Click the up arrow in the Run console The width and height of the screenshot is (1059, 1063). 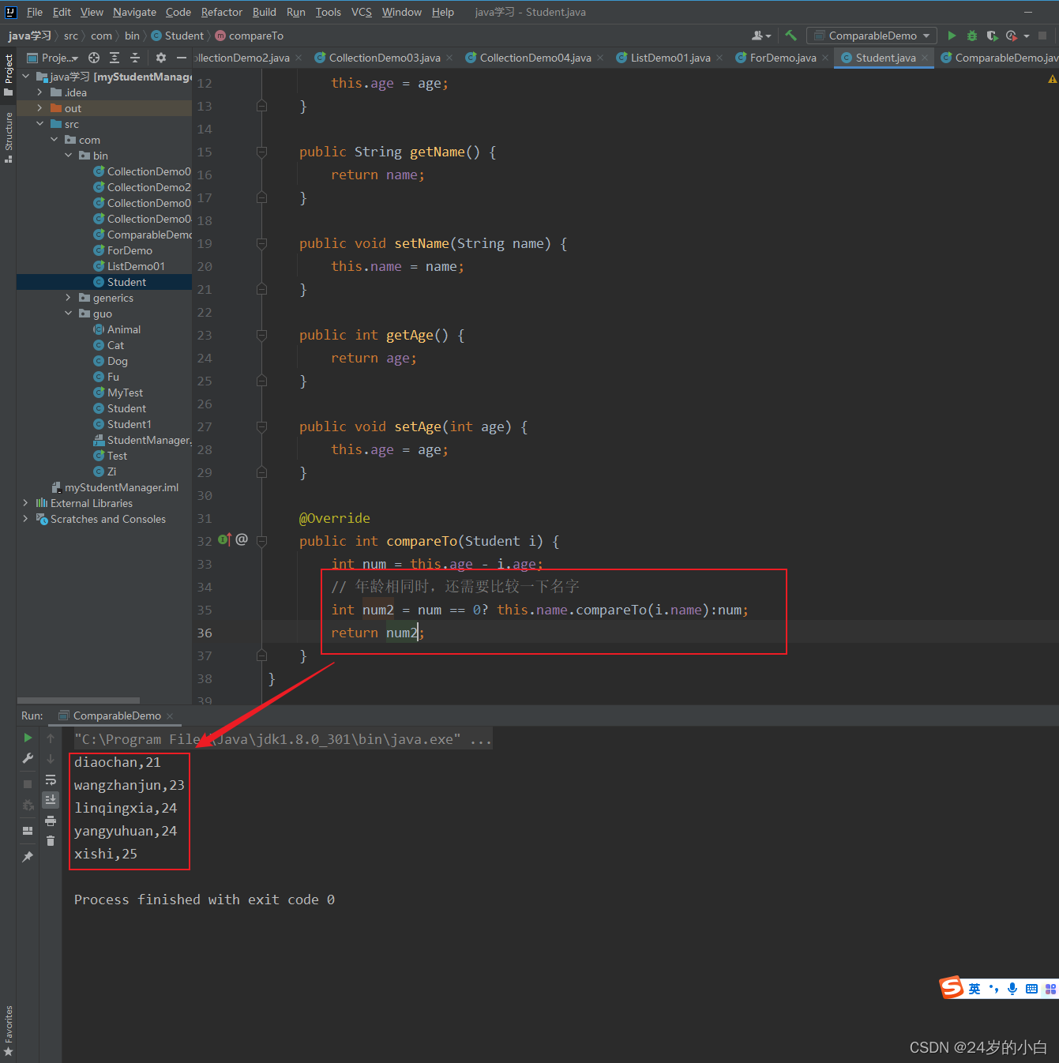click(x=51, y=738)
